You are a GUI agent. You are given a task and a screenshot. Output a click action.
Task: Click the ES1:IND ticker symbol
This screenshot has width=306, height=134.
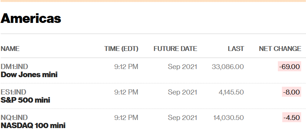click(x=13, y=92)
